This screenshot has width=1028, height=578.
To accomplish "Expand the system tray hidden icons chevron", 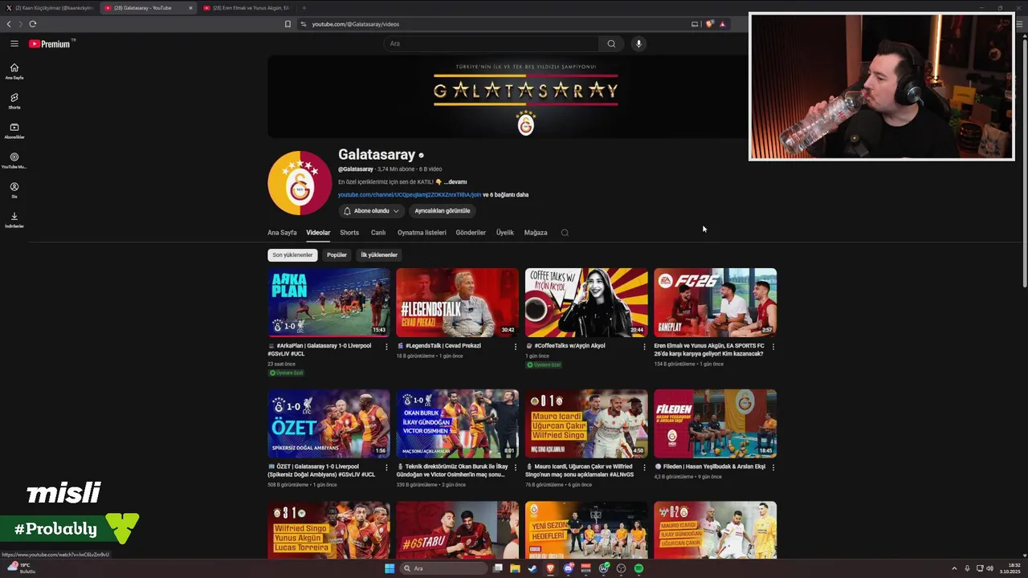I will click(x=954, y=568).
